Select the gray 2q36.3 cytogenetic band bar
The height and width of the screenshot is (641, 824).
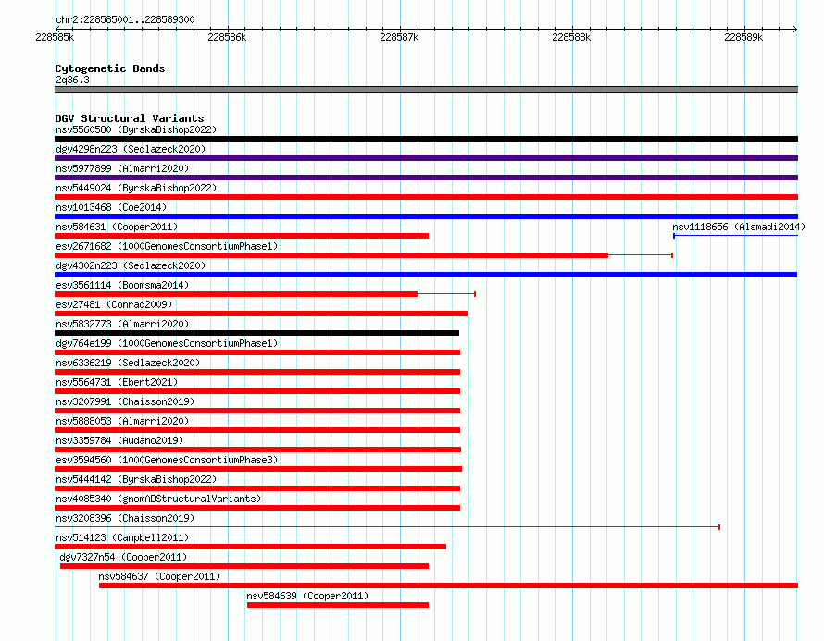[426, 90]
